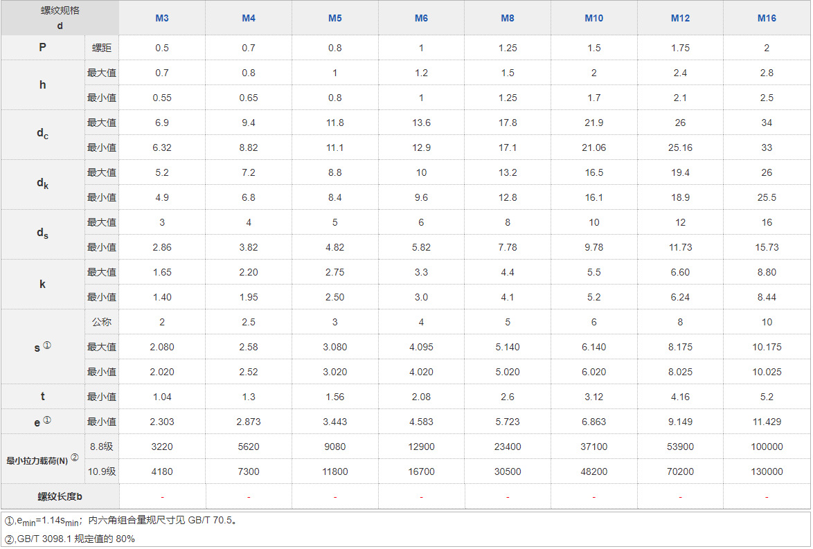Screen dimensions: 813x549
Task: Click the h min value 0.55
Action: pos(162,98)
